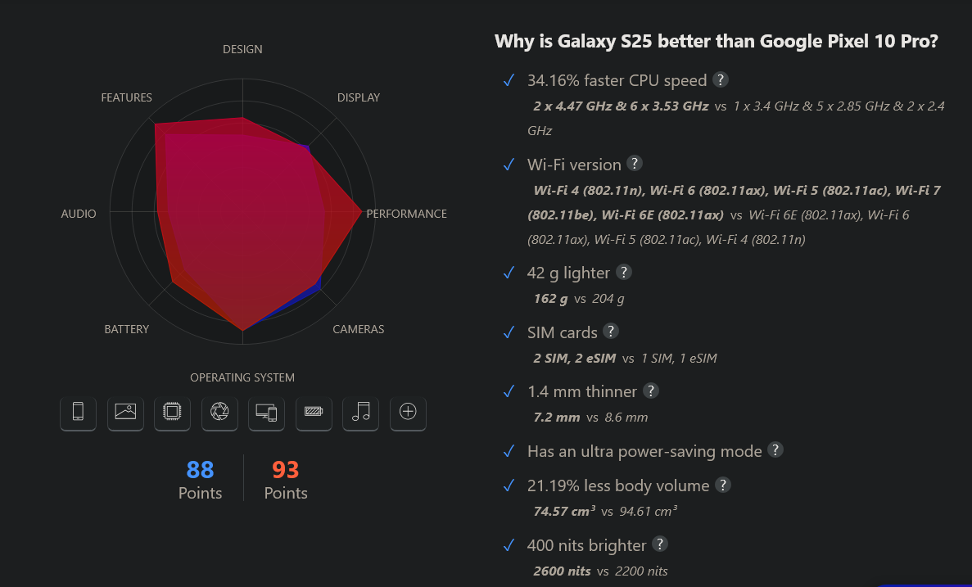
Task: Click the CAMERAS label on radar chart
Action: click(x=359, y=329)
